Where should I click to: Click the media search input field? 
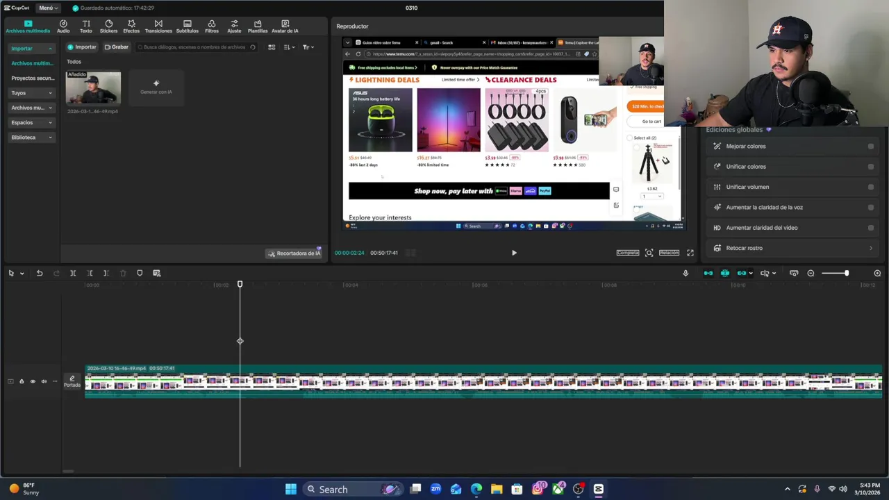click(197, 47)
